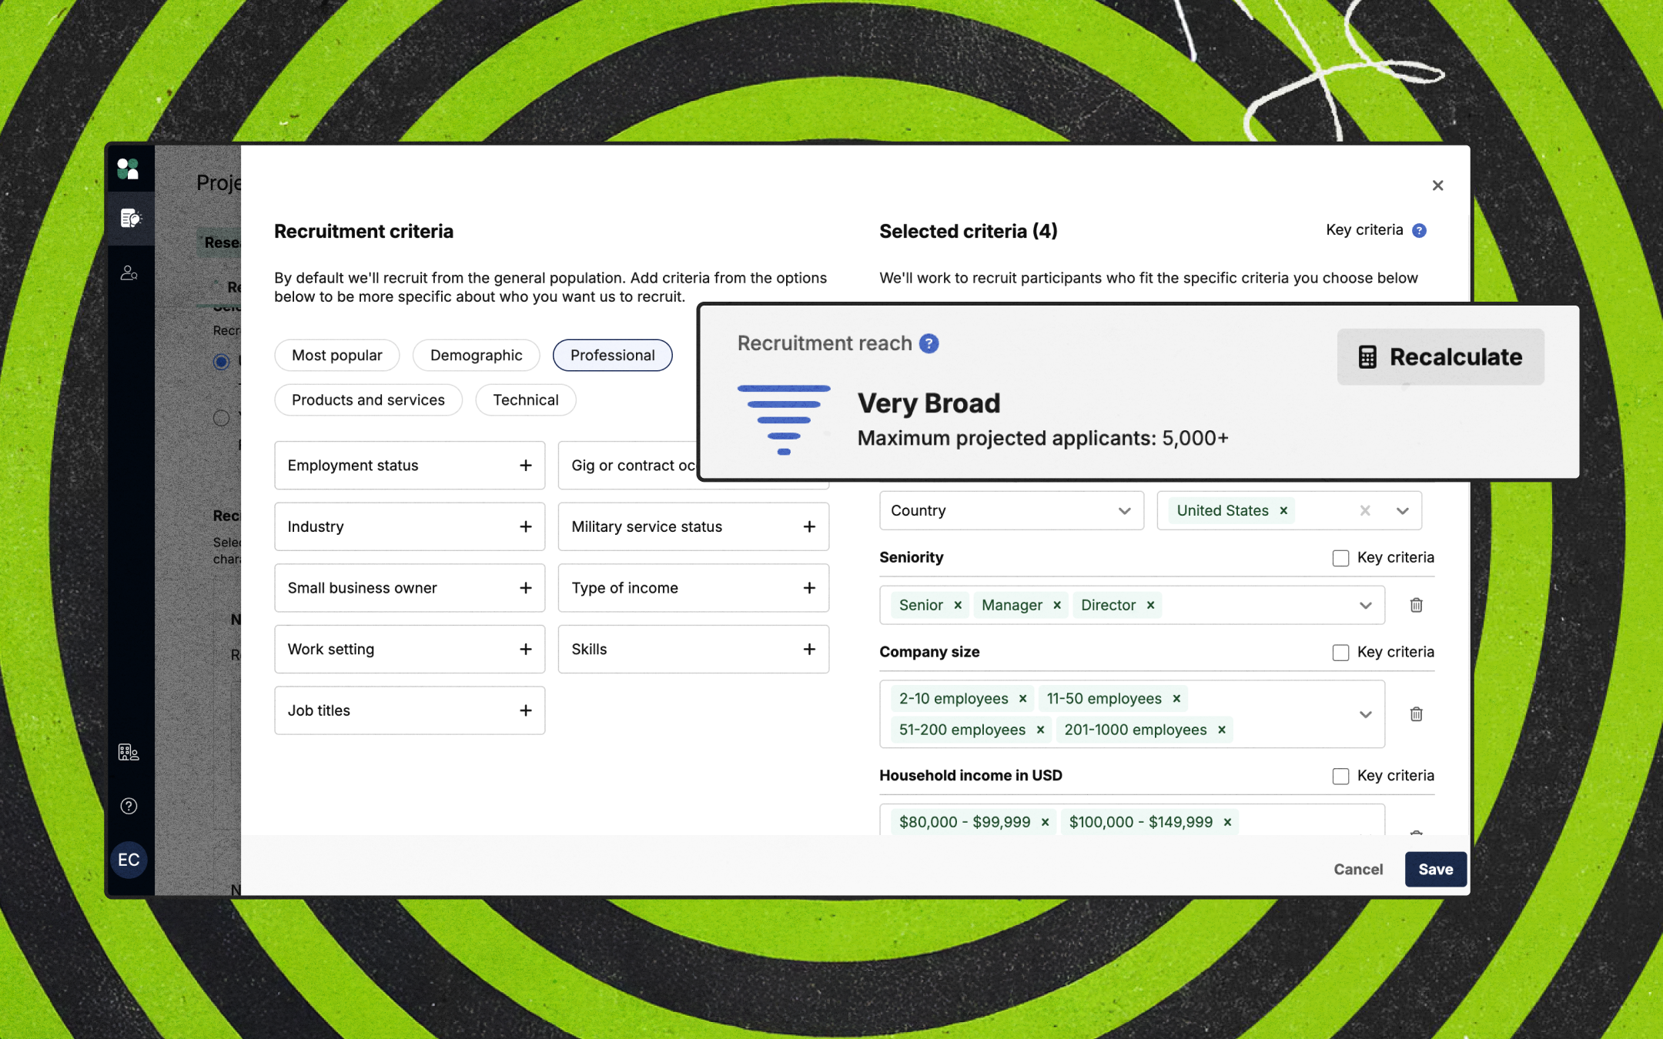Click the organization building icon in sidebar
Image resolution: width=1663 pixels, height=1039 pixels.
tap(129, 752)
